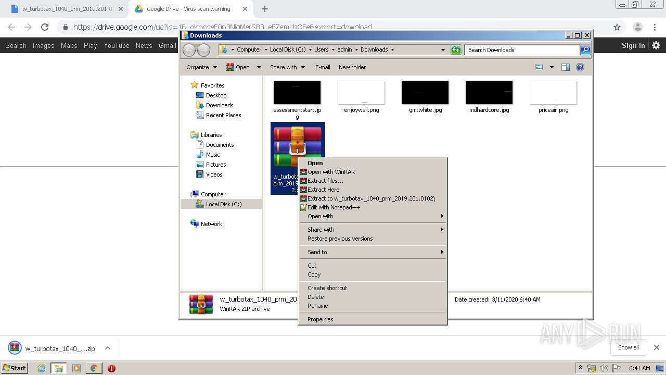Image resolution: width=666 pixels, height=375 pixels.
Task: Choose Edit with Notepad++ in context menu
Action: [373, 207]
